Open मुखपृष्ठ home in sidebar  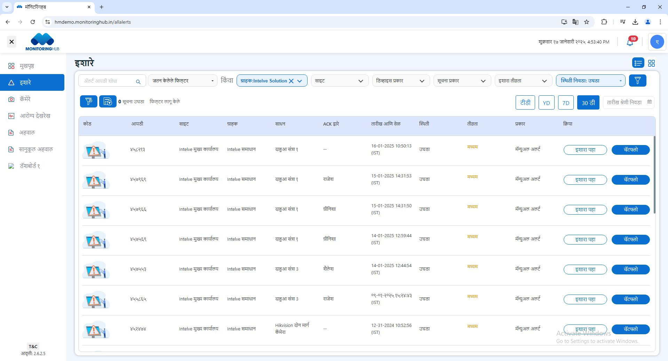tap(32, 66)
